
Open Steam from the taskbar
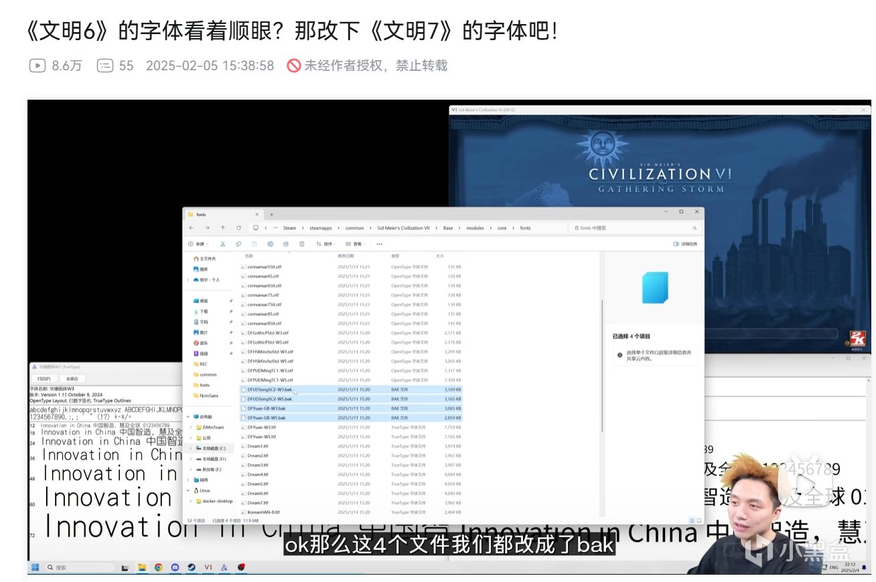pyautogui.click(x=192, y=567)
